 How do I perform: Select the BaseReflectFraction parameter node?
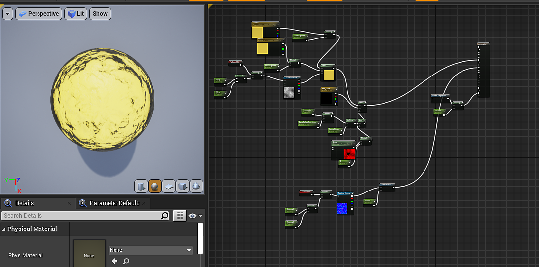[309, 125]
